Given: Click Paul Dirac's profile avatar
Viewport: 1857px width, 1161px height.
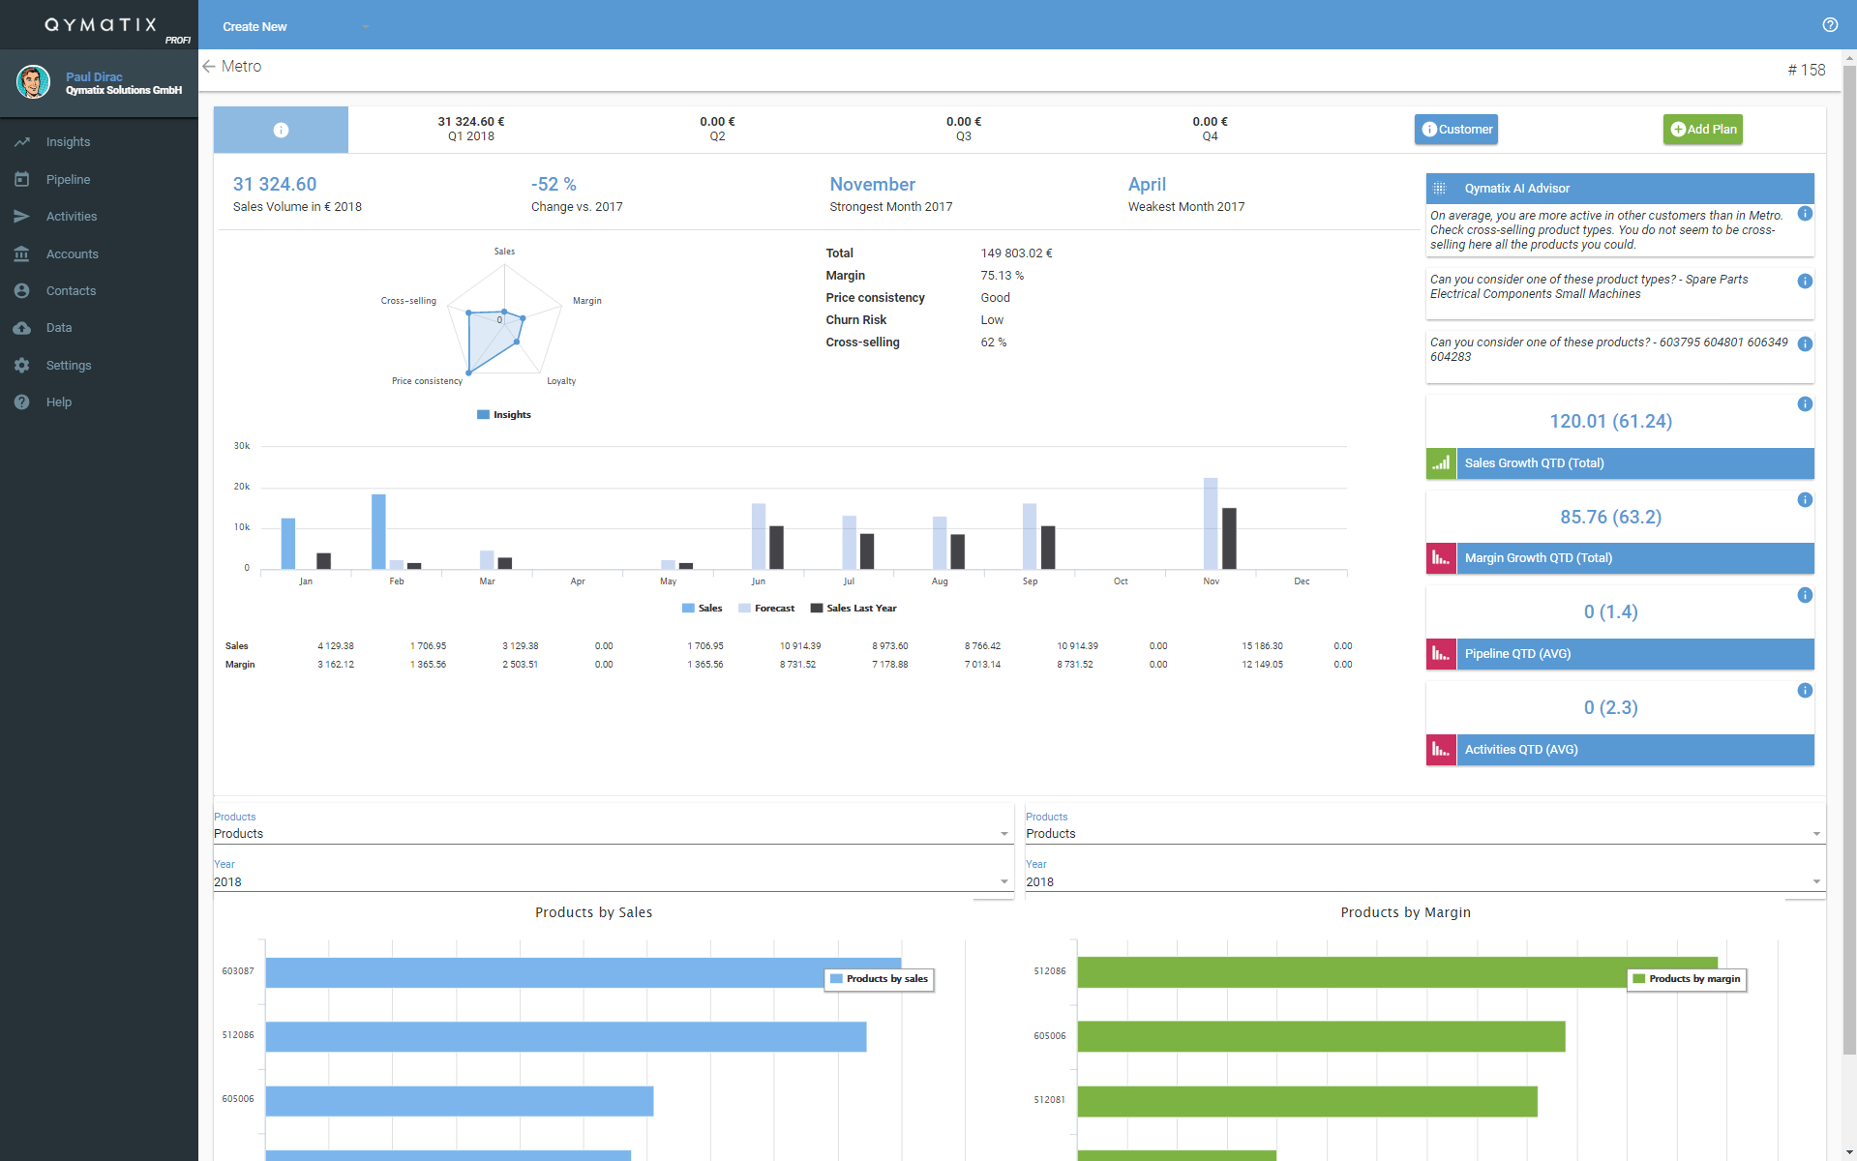Looking at the screenshot, I should click(x=33, y=82).
